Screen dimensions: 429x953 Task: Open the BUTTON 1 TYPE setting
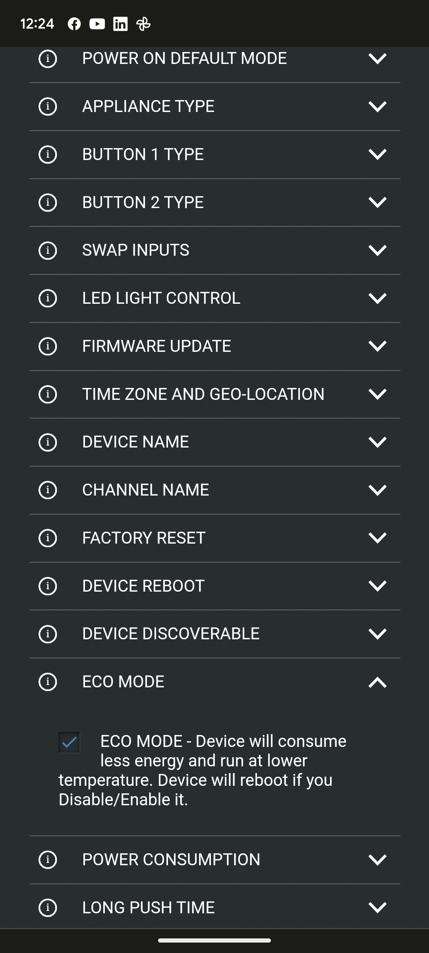click(x=143, y=154)
